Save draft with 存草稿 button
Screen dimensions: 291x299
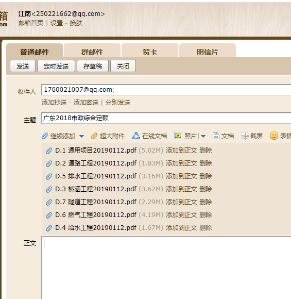click(x=93, y=66)
